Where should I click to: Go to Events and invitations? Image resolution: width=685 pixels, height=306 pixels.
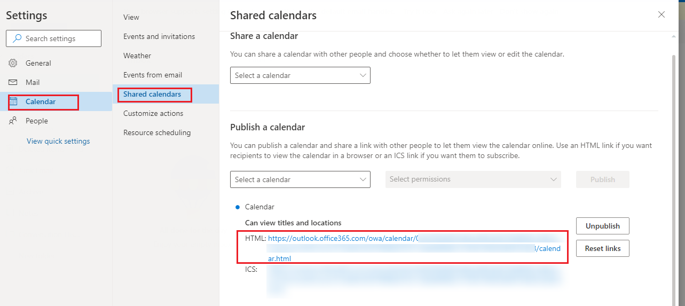tap(159, 36)
